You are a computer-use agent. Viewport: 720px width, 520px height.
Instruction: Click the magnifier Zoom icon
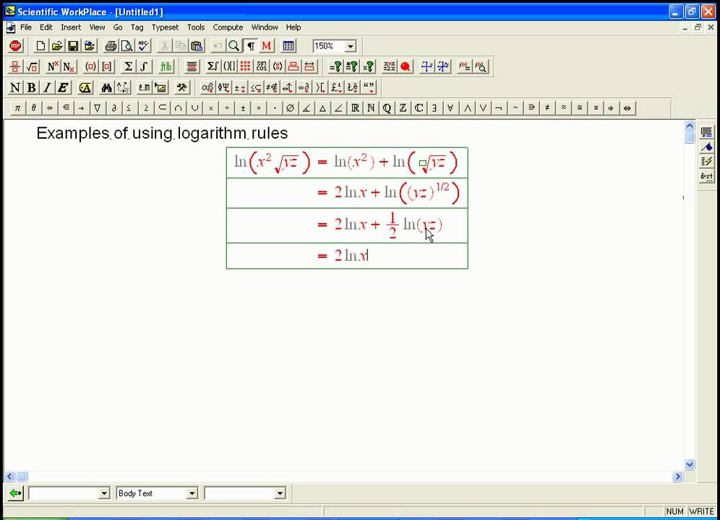click(233, 46)
